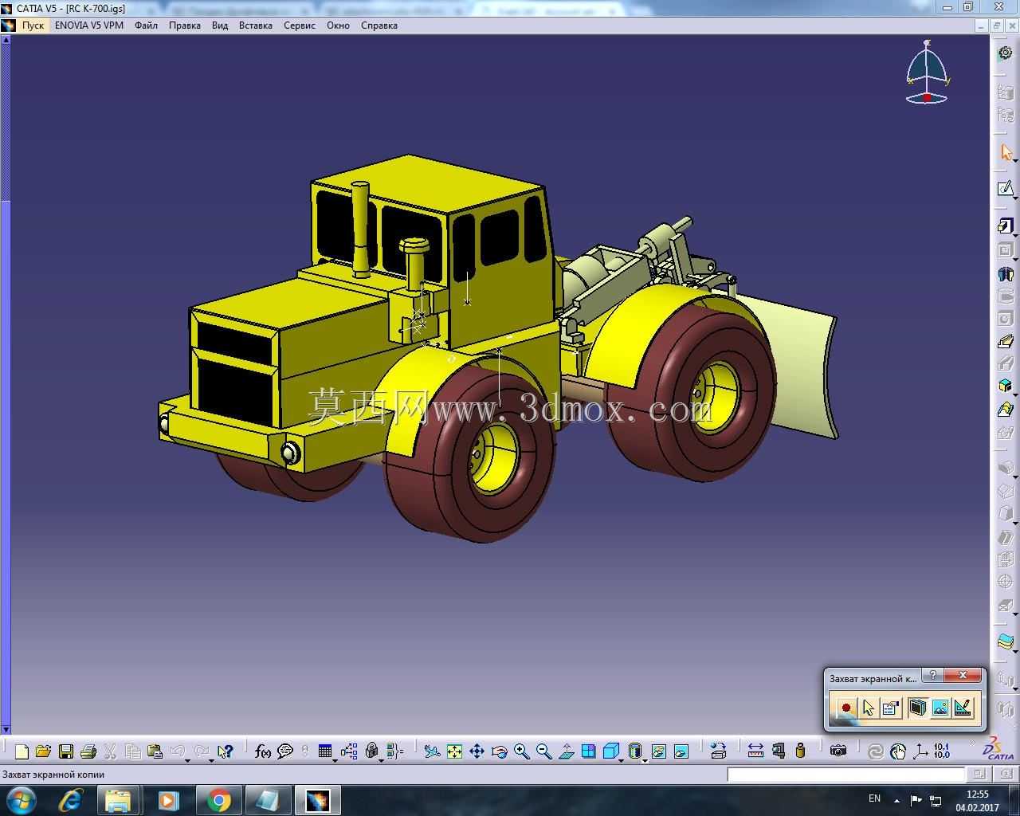Click the shading view mode cylinder icon
This screenshot has width=1020, height=816.
634,751
